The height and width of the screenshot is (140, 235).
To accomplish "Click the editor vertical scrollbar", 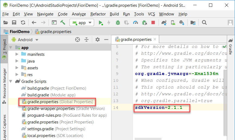I will [x=225, y=103].
